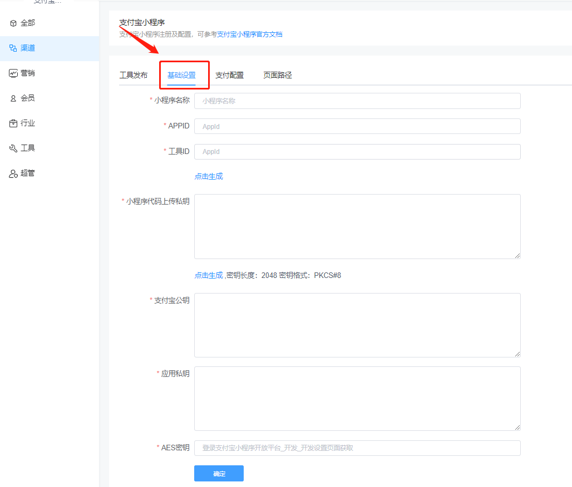The width and height of the screenshot is (572, 487).
Task: Click the AES密钥 label
Action: tap(175, 448)
